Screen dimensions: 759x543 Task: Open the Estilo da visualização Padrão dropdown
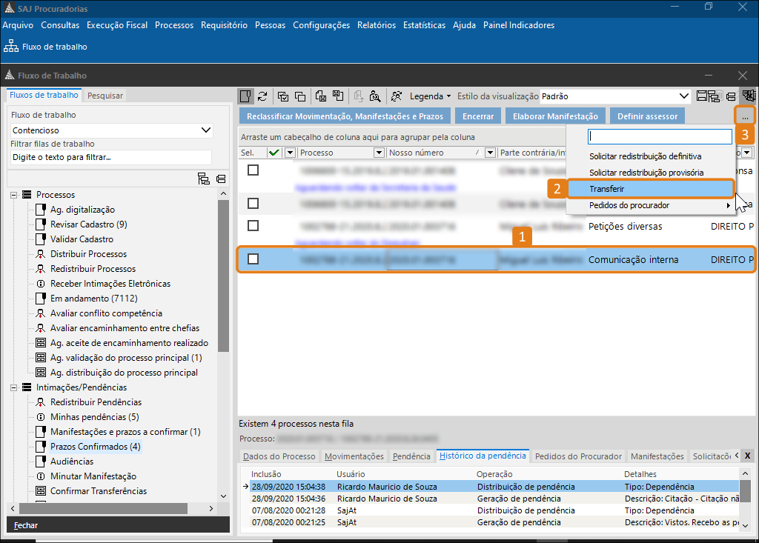click(x=683, y=96)
